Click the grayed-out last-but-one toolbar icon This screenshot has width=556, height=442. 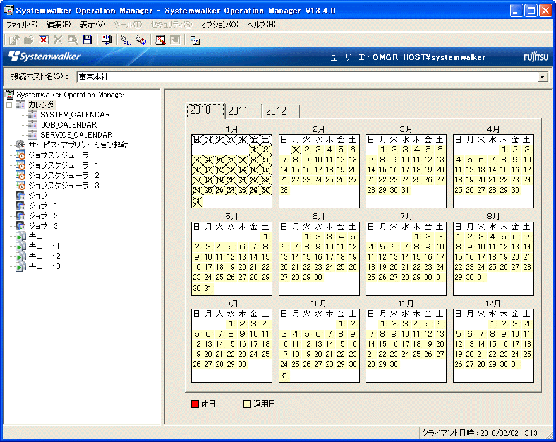pyautogui.click(x=175, y=40)
